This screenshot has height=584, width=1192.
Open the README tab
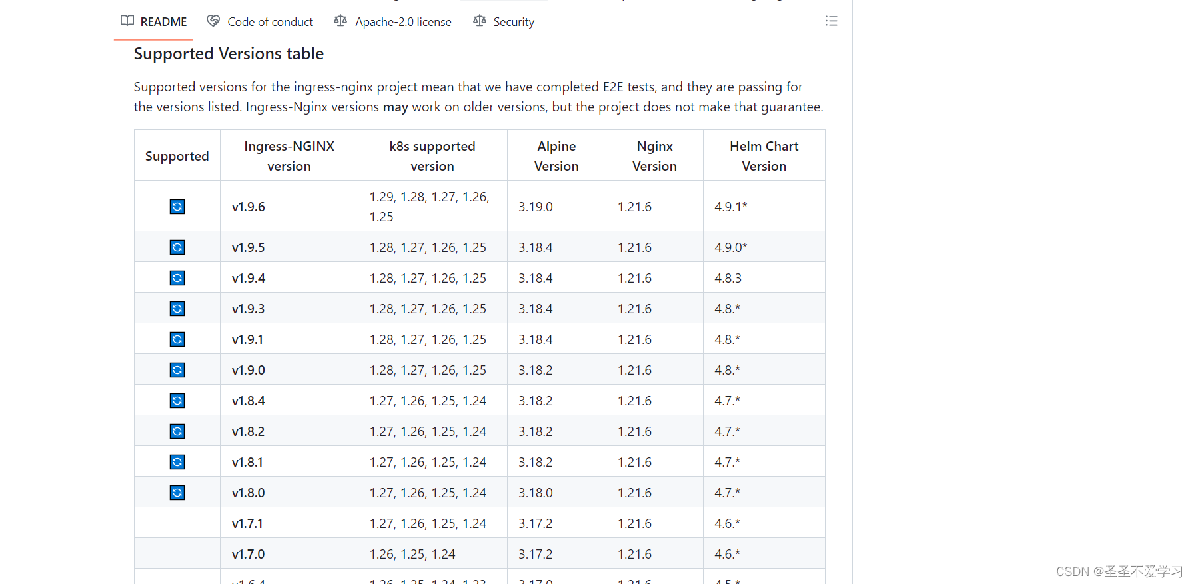[x=153, y=21]
